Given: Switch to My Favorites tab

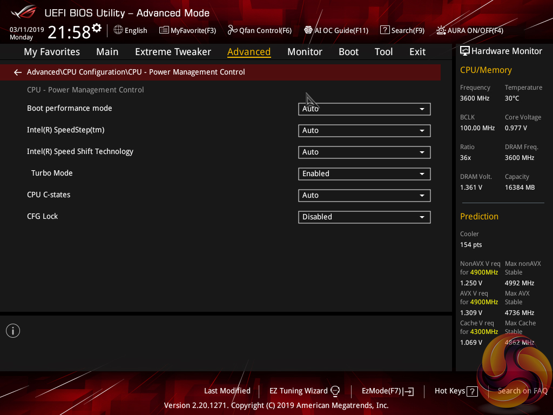Looking at the screenshot, I should pyautogui.click(x=52, y=52).
